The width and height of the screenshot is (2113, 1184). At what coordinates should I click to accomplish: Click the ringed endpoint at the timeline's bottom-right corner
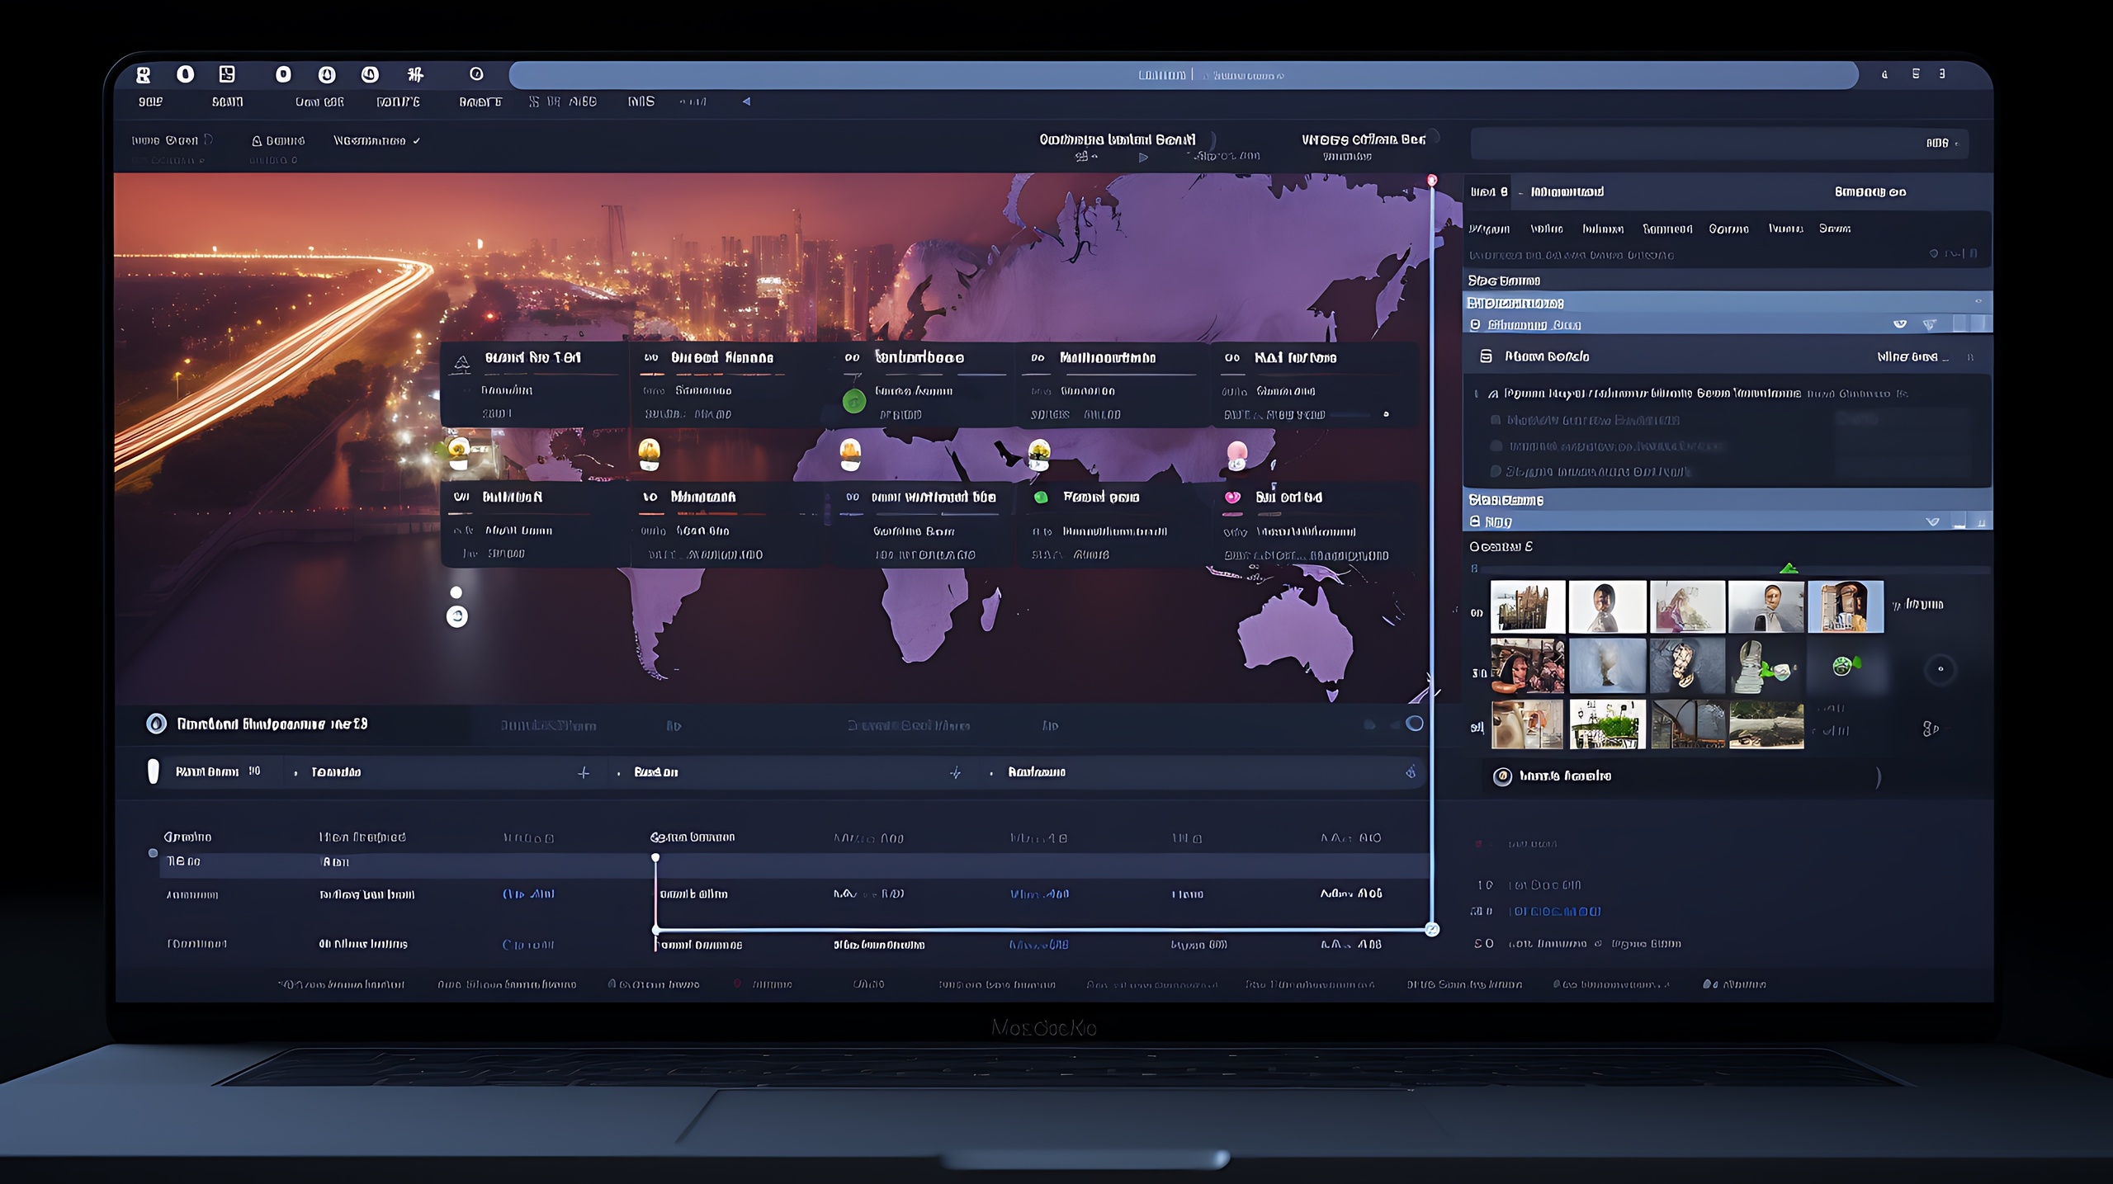[1432, 930]
